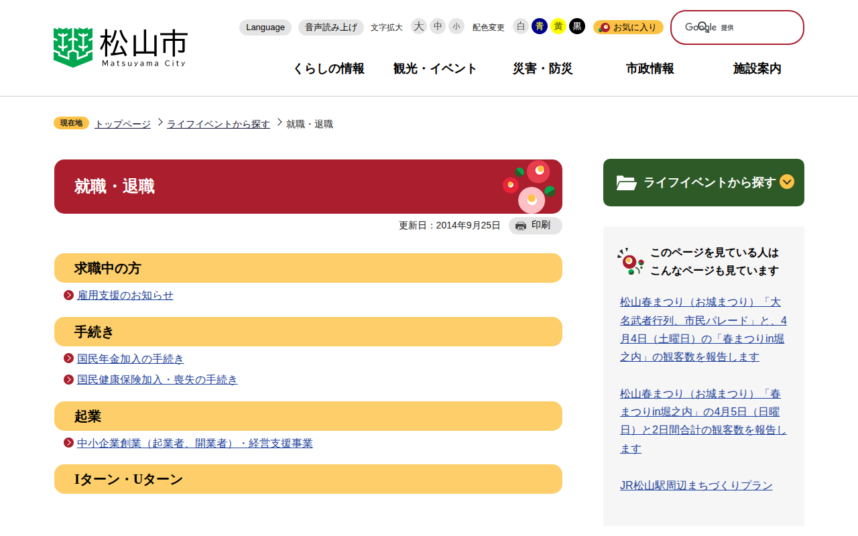
Task: Click the 起業 section heading
Action: [308, 416]
